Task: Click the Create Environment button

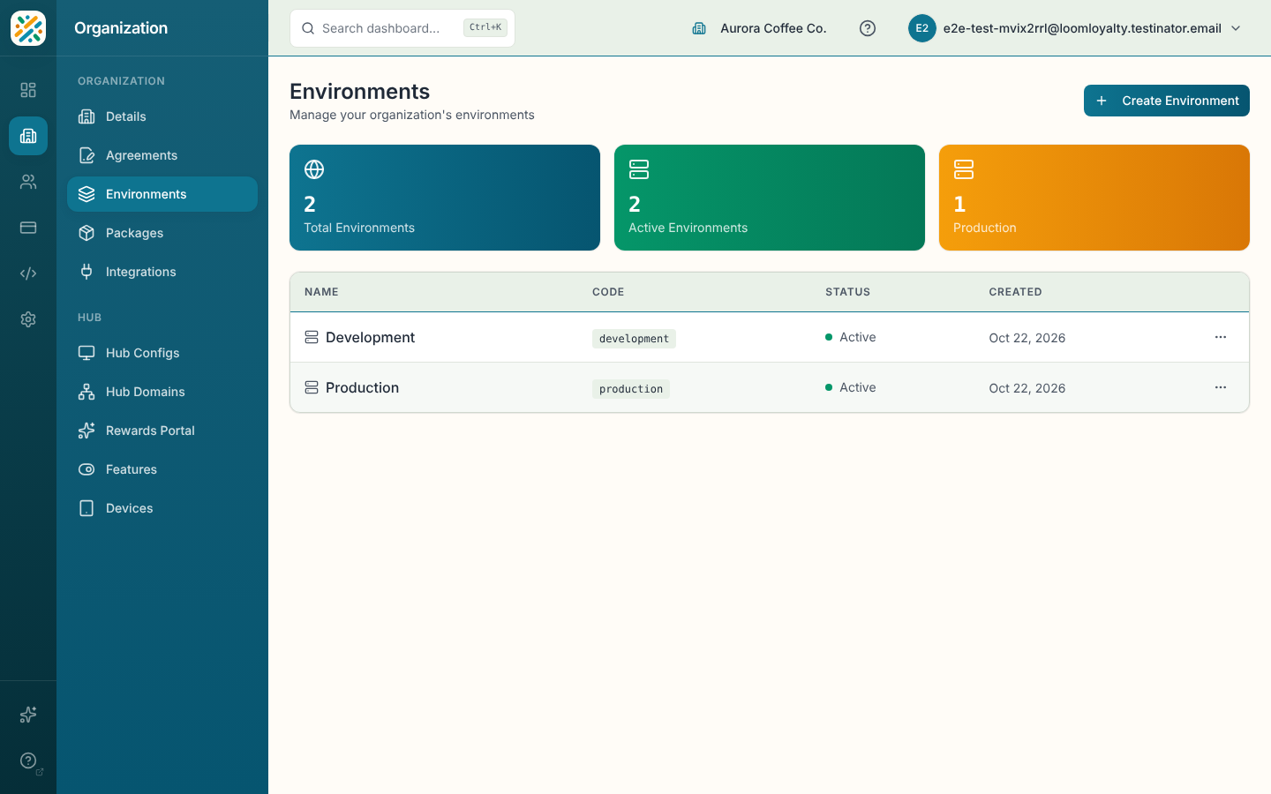Action: (x=1166, y=101)
